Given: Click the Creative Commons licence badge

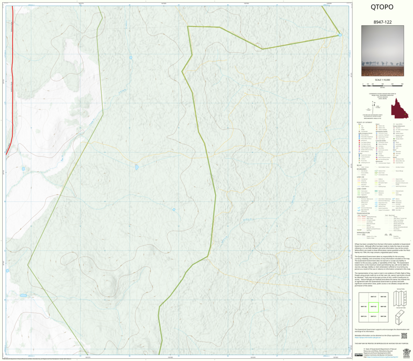Looking at the screenshot, I should coord(359,355).
